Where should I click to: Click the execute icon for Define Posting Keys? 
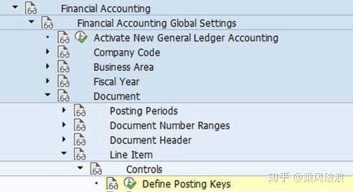(129, 184)
